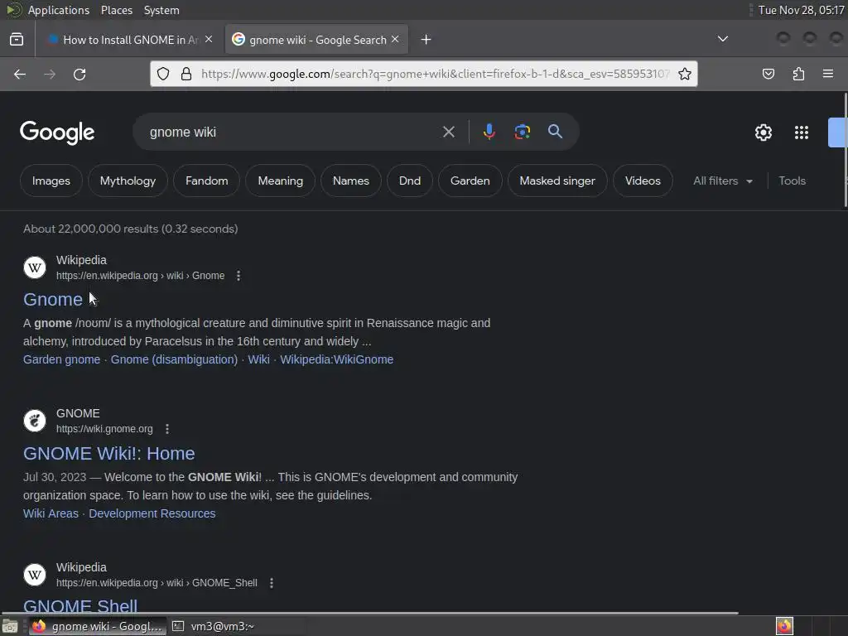
Task: Open the 'GNOME Wiki!: Home' result
Action: point(108,454)
